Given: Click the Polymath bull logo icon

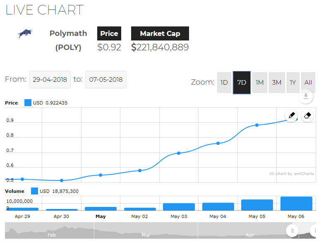Looking at the screenshot, I should point(25,33).
